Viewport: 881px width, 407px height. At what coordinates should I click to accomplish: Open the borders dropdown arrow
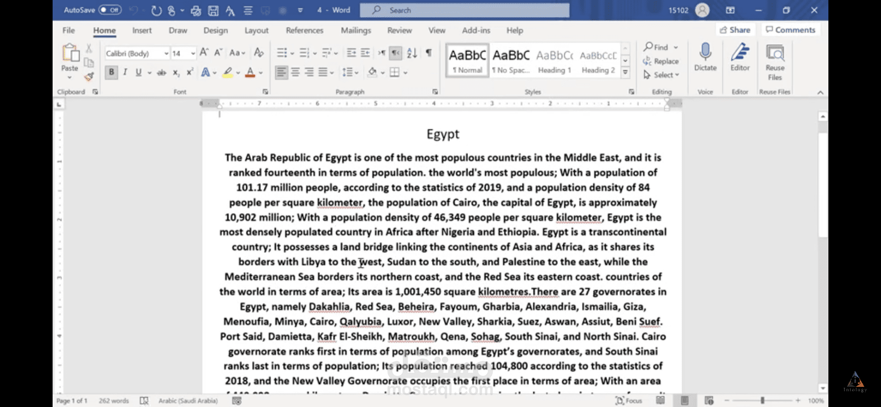406,73
